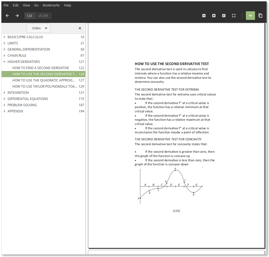Open the Index sidebar dropdown
This screenshot has height=257, width=269.
click(x=39, y=28)
